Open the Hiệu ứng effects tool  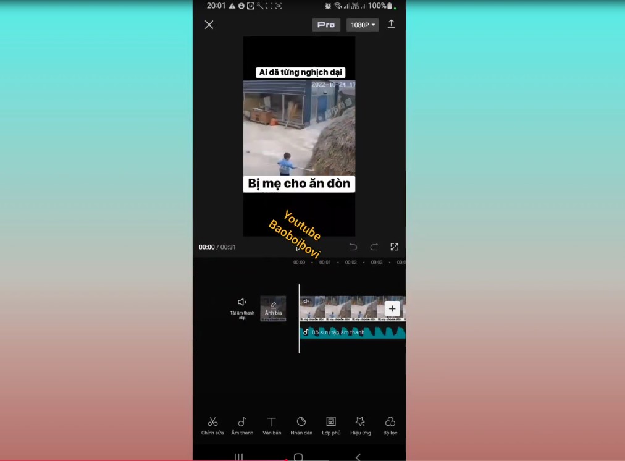click(361, 426)
